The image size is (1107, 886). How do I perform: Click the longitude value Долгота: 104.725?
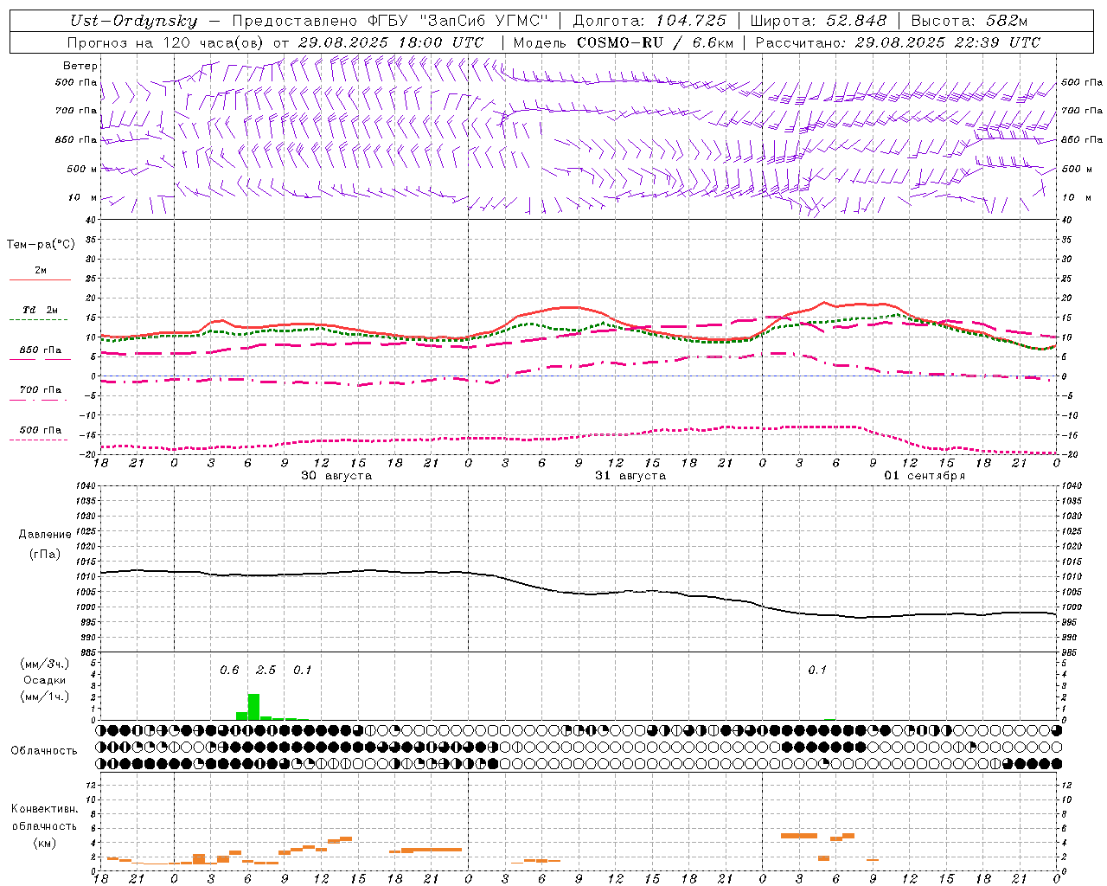649,21
